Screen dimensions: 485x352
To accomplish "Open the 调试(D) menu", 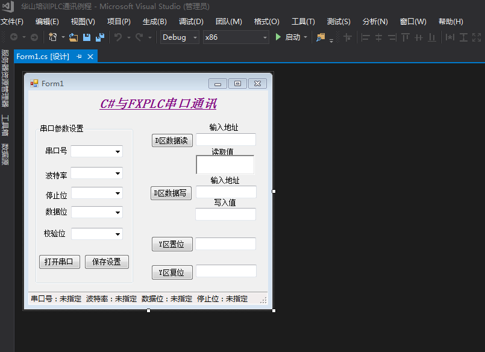I will [x=191, y=22].
